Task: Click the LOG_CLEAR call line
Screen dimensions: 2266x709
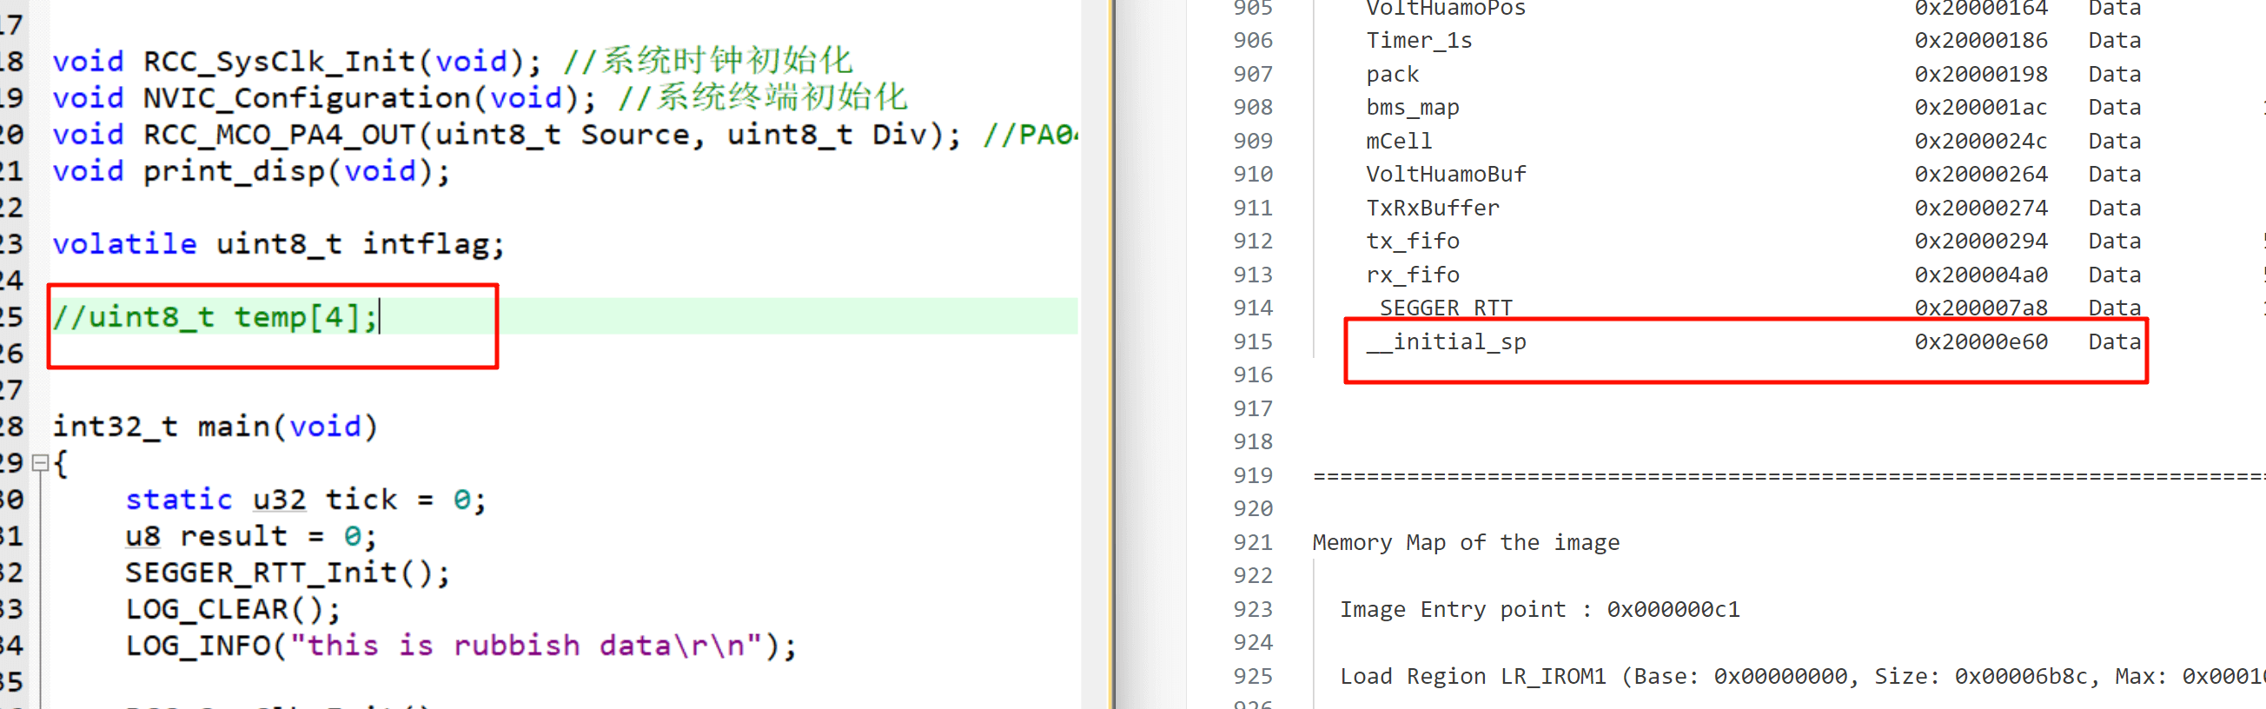Action: 232,609
